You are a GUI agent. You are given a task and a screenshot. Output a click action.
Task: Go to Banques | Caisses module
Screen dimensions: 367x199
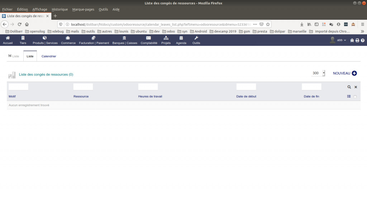(x=124, y=40)
